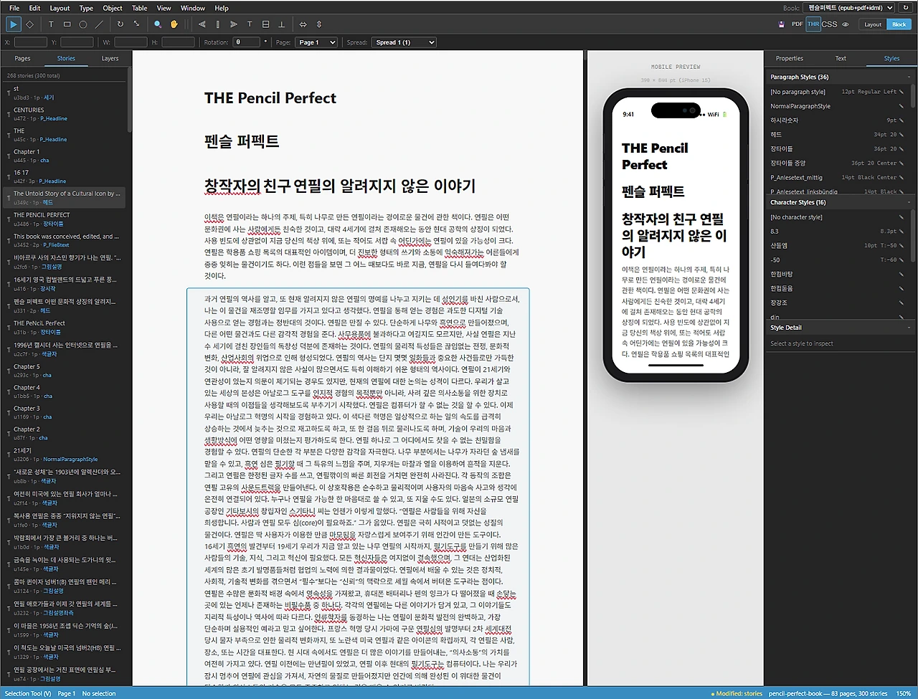The width and height of the screenshot is (918, 699).
Task: Open the File menu
Action: click(x=14, y=8)
